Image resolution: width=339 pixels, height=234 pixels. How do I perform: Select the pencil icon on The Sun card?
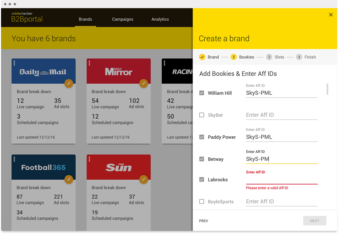point(144,179)
